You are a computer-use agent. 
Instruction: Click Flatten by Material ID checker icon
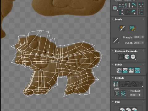(x=134, y=84)
